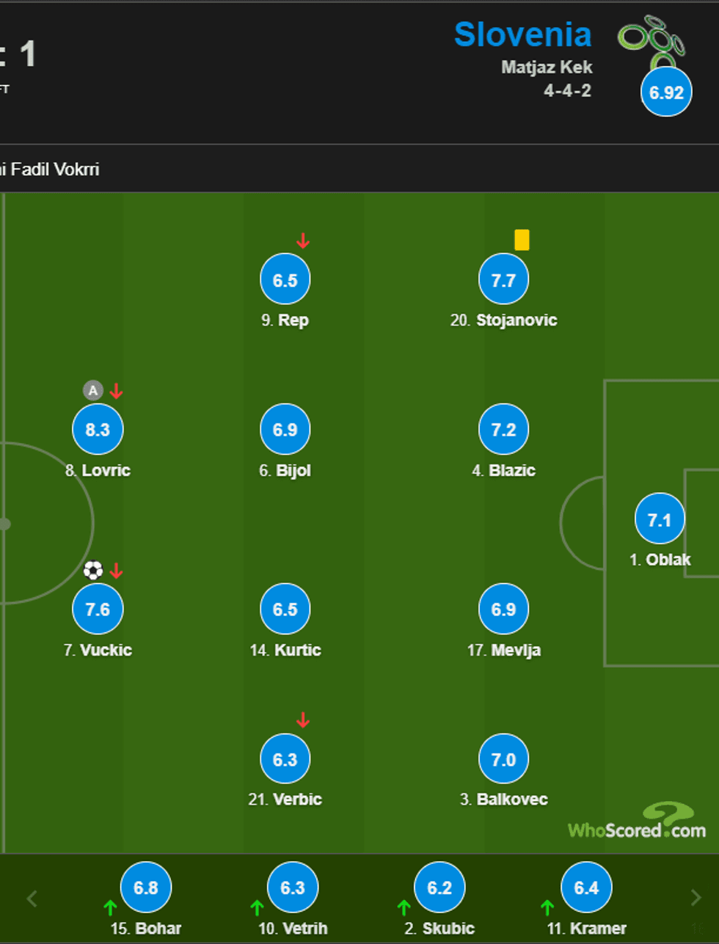This screenshot has width=719, height=944.
Task: Open the Slovenia team page link
Action: pos(522,34)
